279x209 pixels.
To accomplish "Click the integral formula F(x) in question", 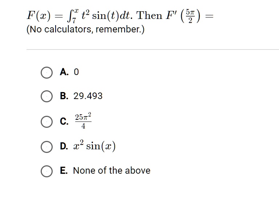I will (80, 16).
